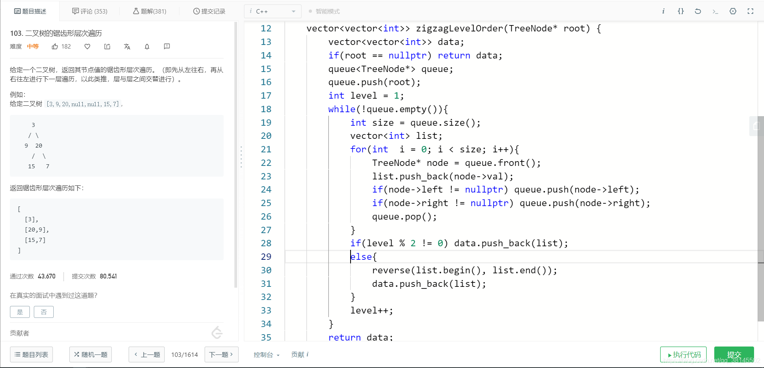This screenshot has height=368, width=764.
Task: Click the 'while(!queue.empty()){' code line
Action: click(388, 109)
